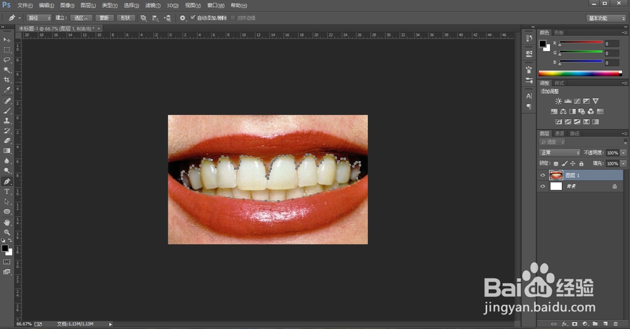Screen dimensions: 630x329
Task: Select 图层 1 layer thumbnail
Action: pos(556,176)
